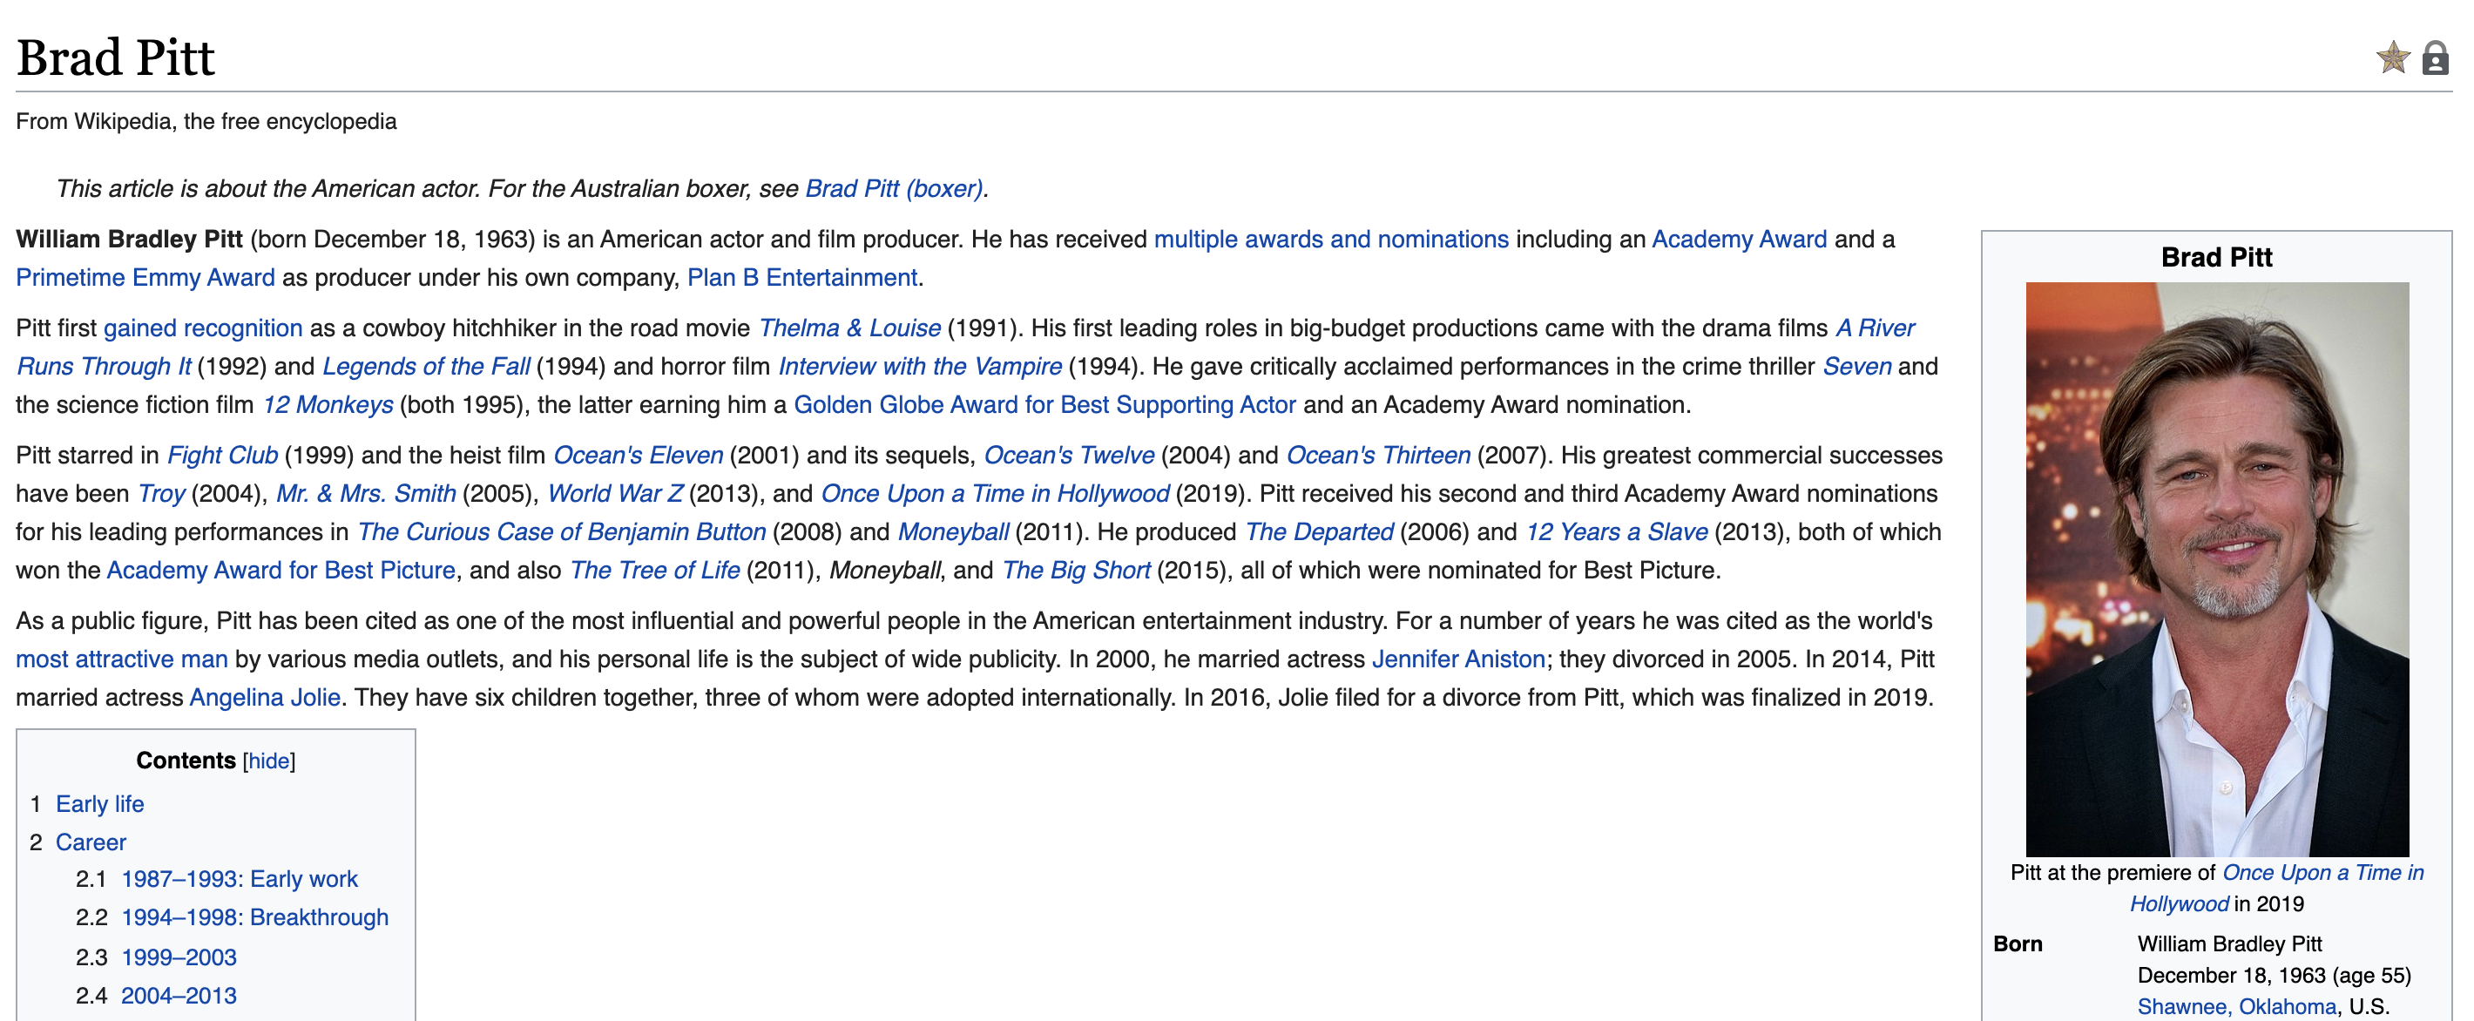
Task: Open multiple awards and nominations link
Action: tap(1330, 240)
